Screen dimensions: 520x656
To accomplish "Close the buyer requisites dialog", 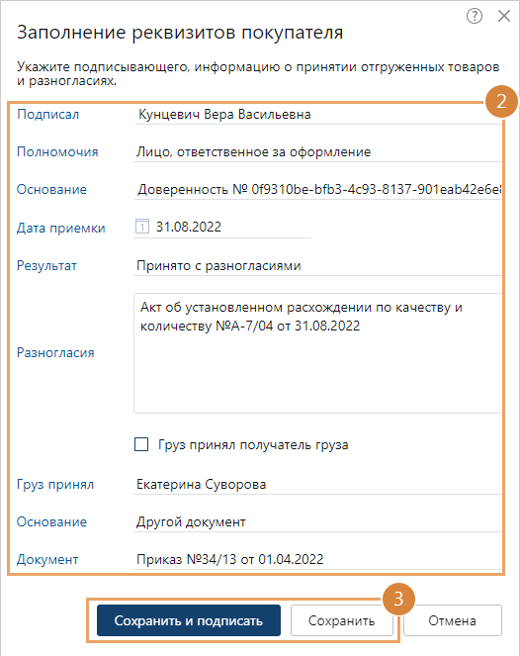I will click(x=504, y=16).
